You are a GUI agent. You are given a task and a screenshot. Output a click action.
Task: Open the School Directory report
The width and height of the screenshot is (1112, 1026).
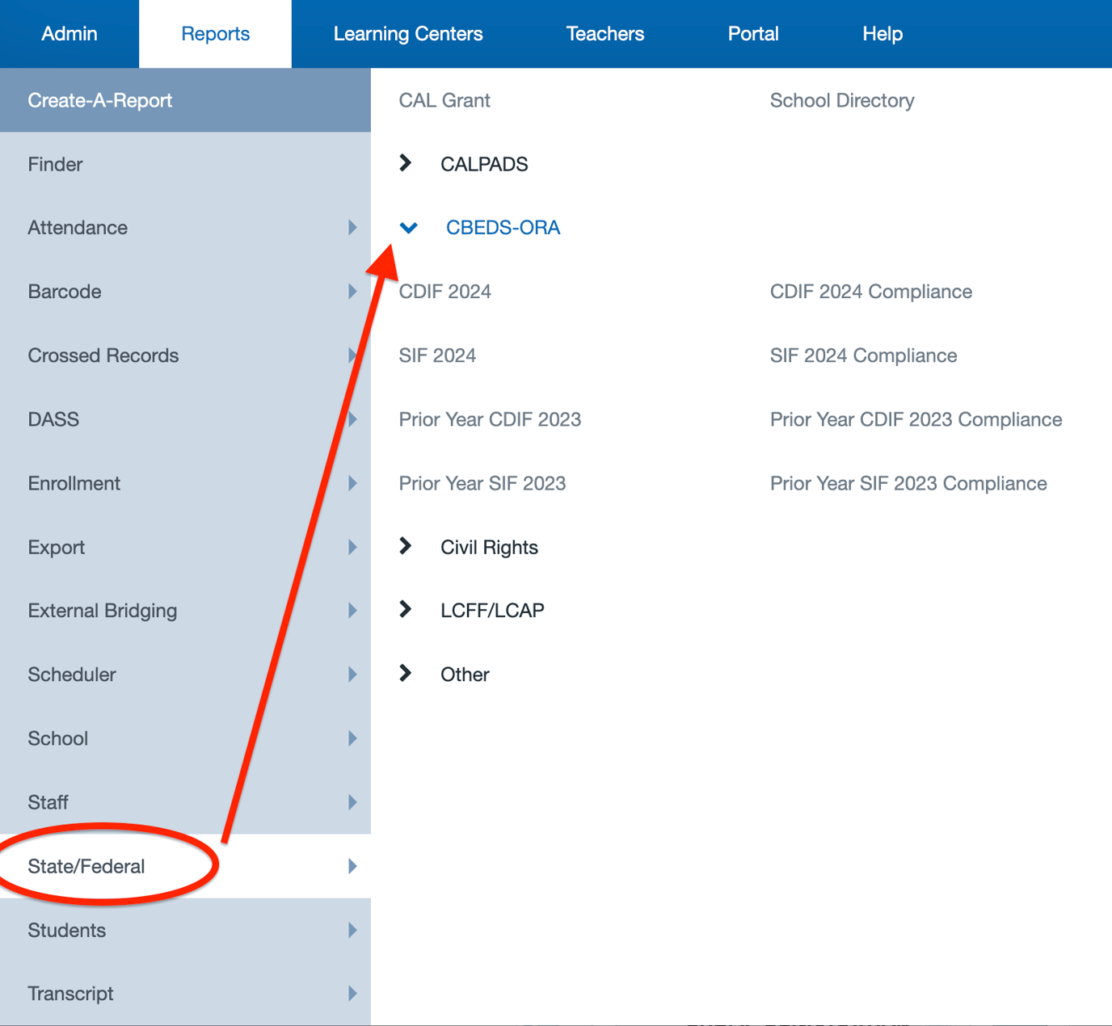pyautogui.click(x=842, y=100)
